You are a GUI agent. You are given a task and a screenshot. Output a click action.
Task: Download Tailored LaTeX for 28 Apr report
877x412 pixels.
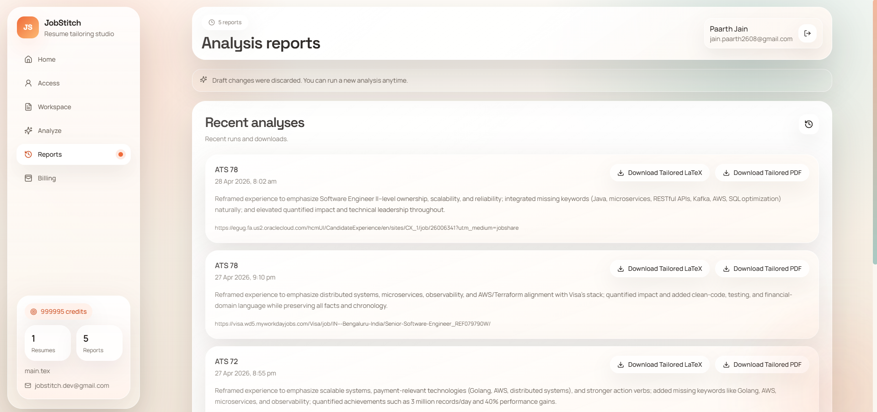click(659, 173)
